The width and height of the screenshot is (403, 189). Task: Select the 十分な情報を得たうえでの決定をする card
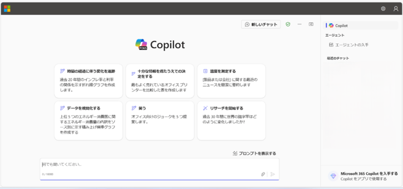(160, 81)
